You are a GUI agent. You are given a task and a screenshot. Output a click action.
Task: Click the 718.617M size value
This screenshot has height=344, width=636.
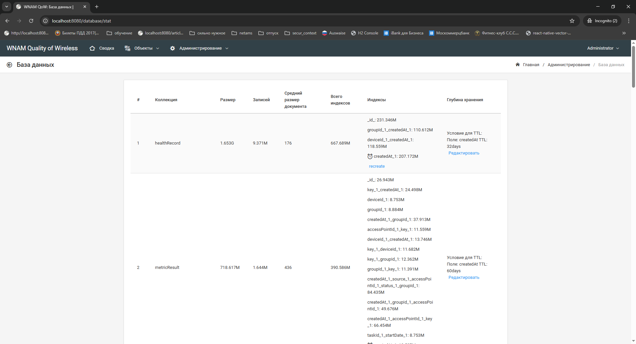click(230, 268)
